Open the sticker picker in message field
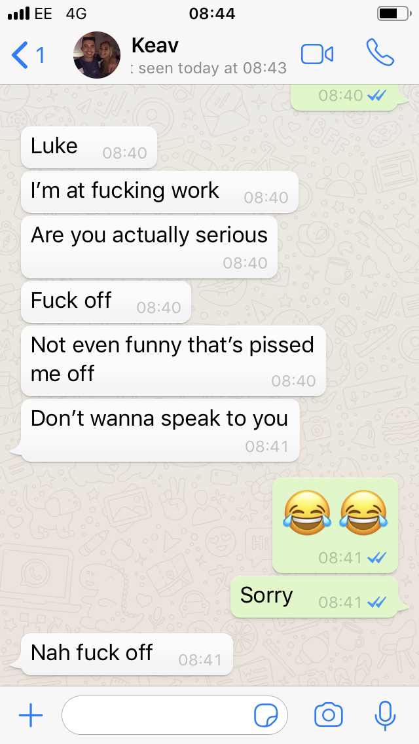Viewport: 419px width, 744px height. [266, 716]
